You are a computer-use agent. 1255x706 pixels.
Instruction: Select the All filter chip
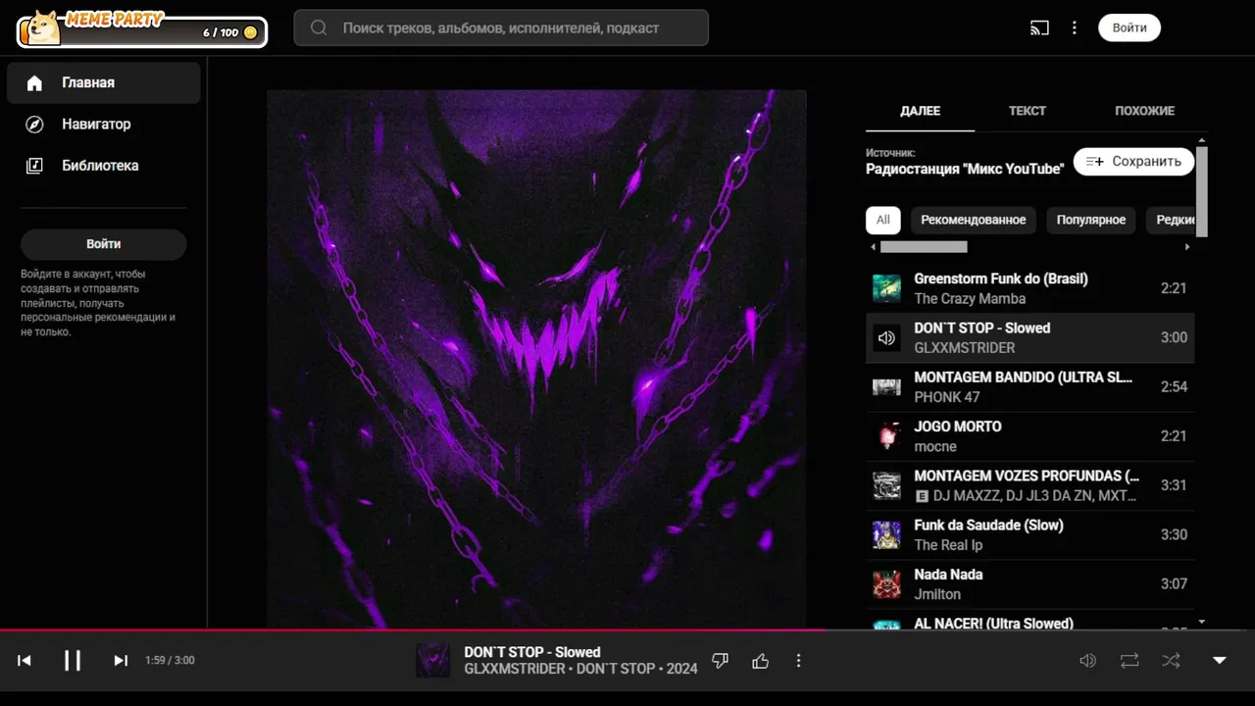883,220
